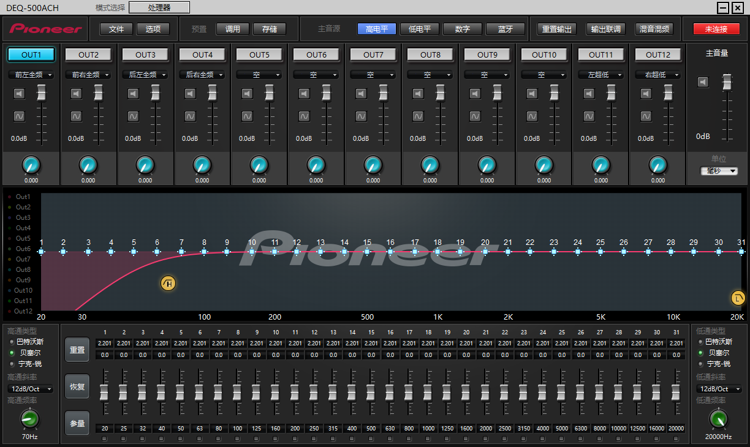
Task: Mute the OUT2 channel speaker icon
Action: (76, 94)
